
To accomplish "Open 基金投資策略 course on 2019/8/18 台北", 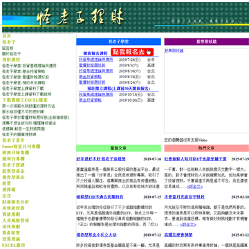I will 90,77.
